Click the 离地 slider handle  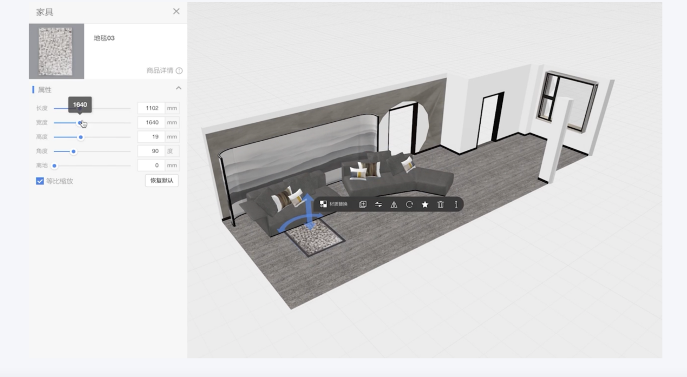(x=55, y=166)
